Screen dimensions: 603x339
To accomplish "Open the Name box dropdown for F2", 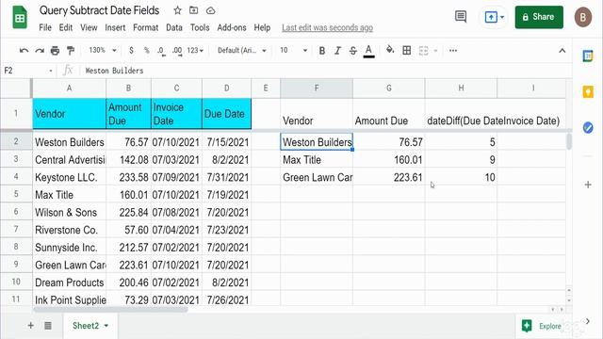I will 50,71.
